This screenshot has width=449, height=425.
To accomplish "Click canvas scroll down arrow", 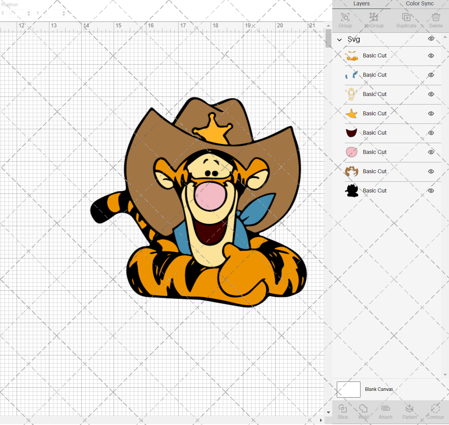I will (x=329, y=412).
